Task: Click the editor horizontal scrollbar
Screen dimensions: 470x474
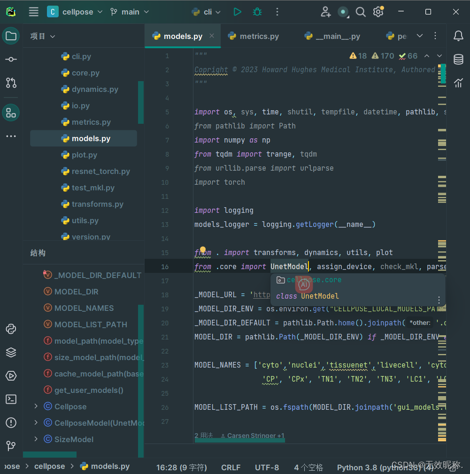Action: click(239, 441)
